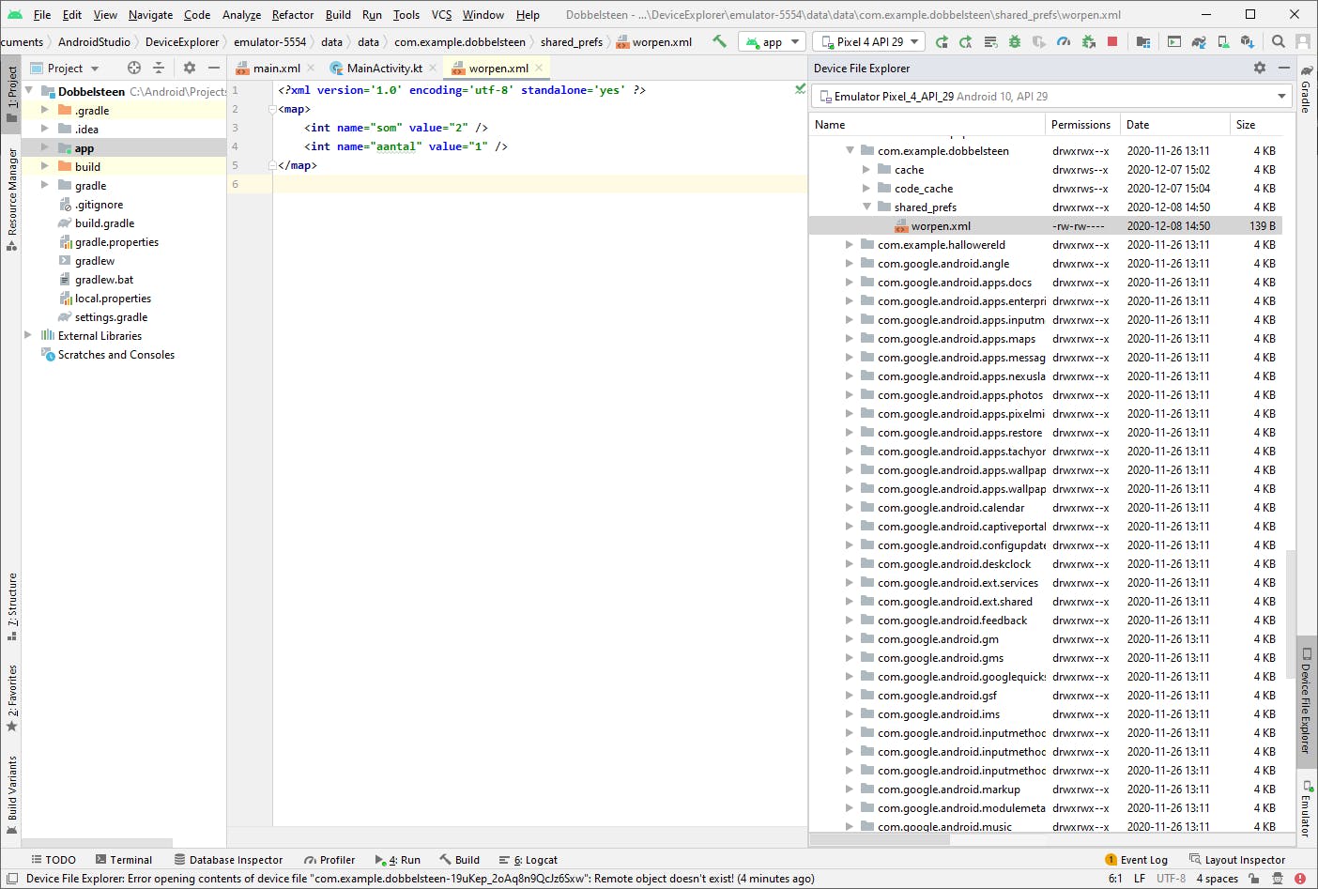This screenshot has height=889, width=1318.
Task: Click Select Opened File target icon
Action: 134,68
